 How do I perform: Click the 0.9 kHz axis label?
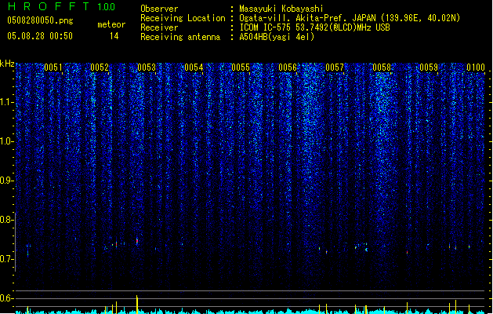click(6, 181)
